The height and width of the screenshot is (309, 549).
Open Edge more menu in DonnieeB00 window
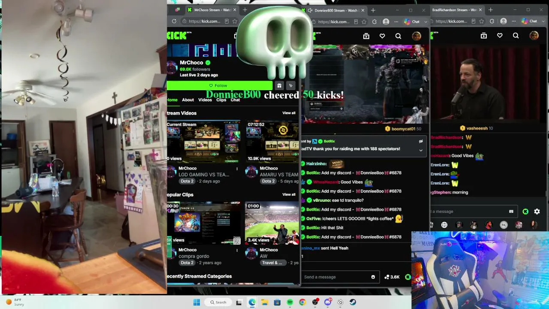(397, 21)
